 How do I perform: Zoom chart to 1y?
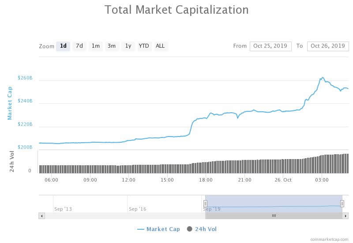[128, 46]
